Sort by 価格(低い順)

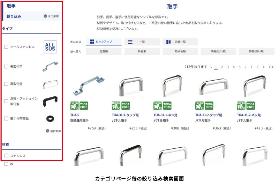point(218,51)
